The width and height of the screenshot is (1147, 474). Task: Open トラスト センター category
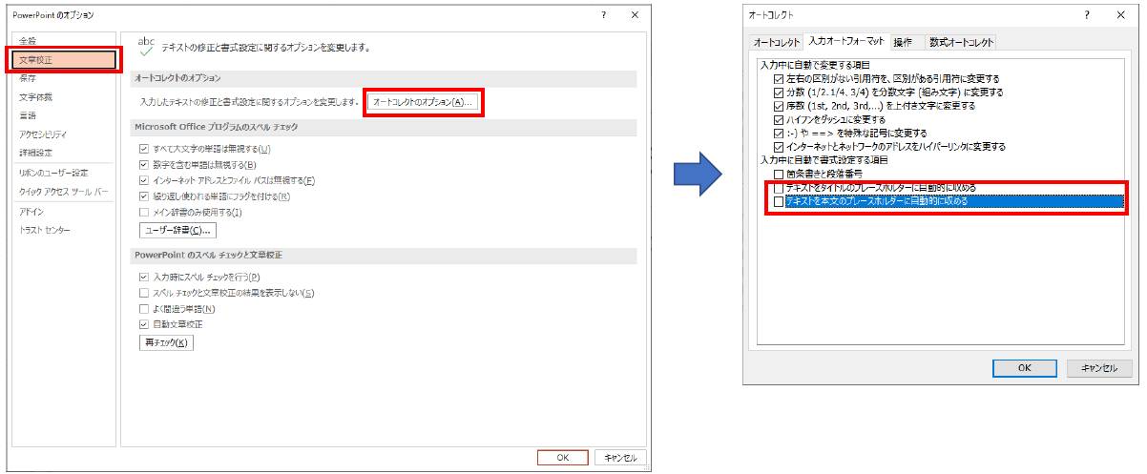44,230
